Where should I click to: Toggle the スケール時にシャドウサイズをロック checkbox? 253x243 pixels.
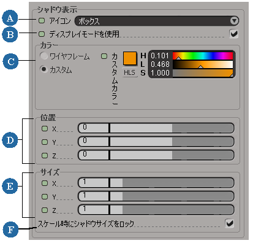229,223
